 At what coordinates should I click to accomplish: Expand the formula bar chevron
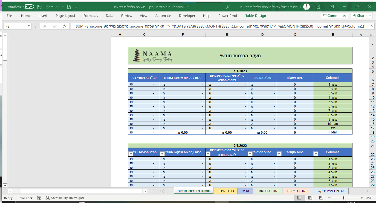pyautogui.click(x=372, y=26)
